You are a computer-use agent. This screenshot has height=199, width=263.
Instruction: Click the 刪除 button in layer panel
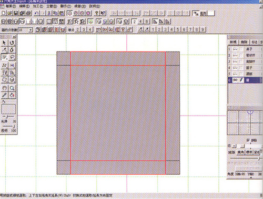pos(244,42)
